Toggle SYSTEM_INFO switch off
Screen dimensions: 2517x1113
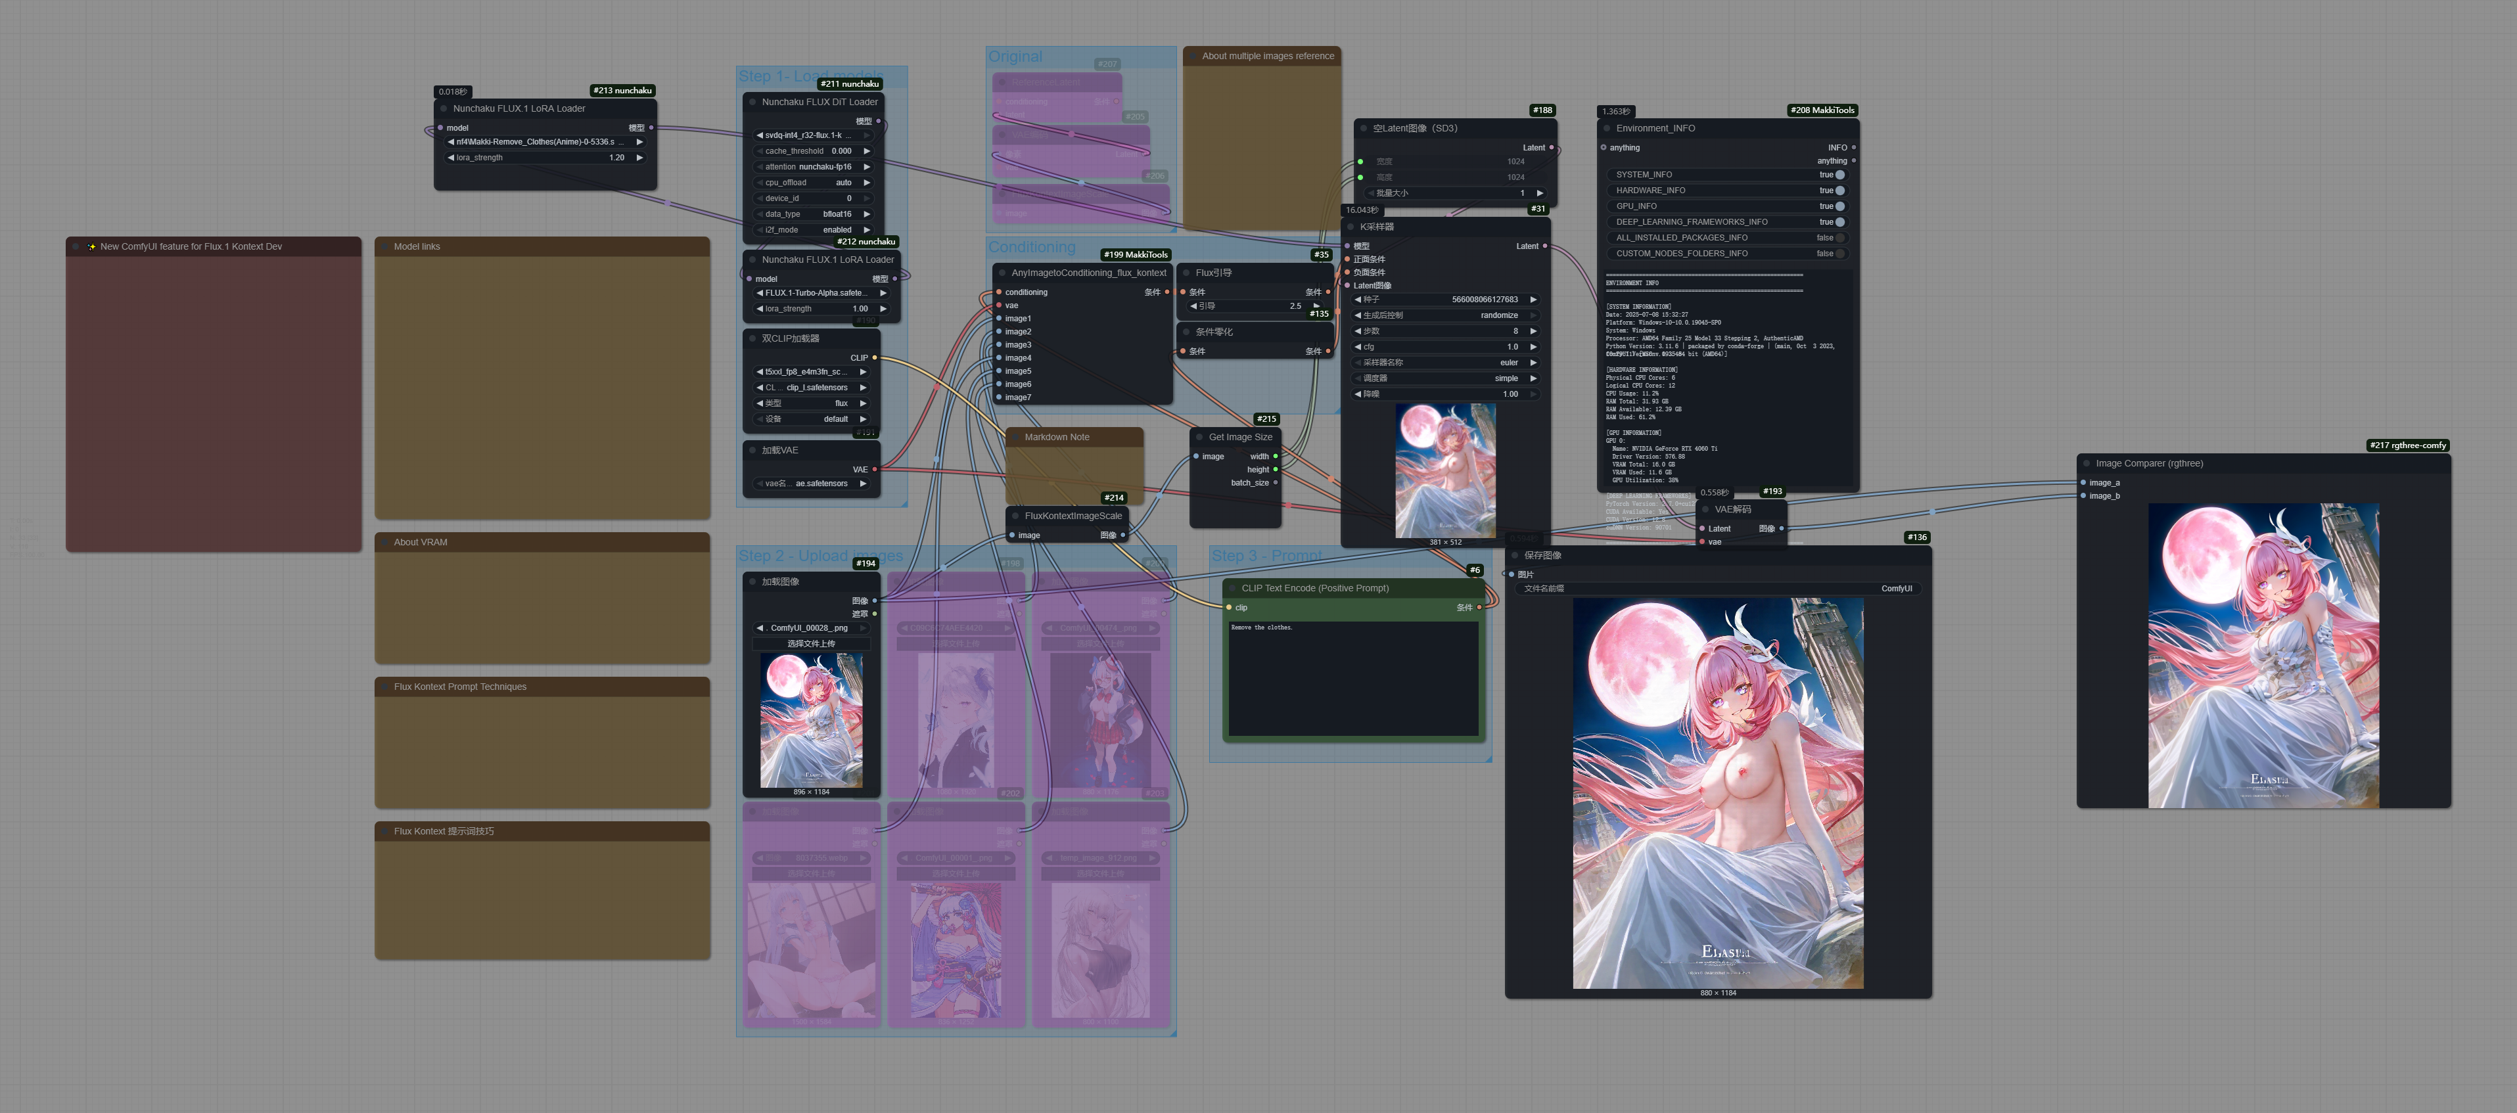pos(1840,175)
